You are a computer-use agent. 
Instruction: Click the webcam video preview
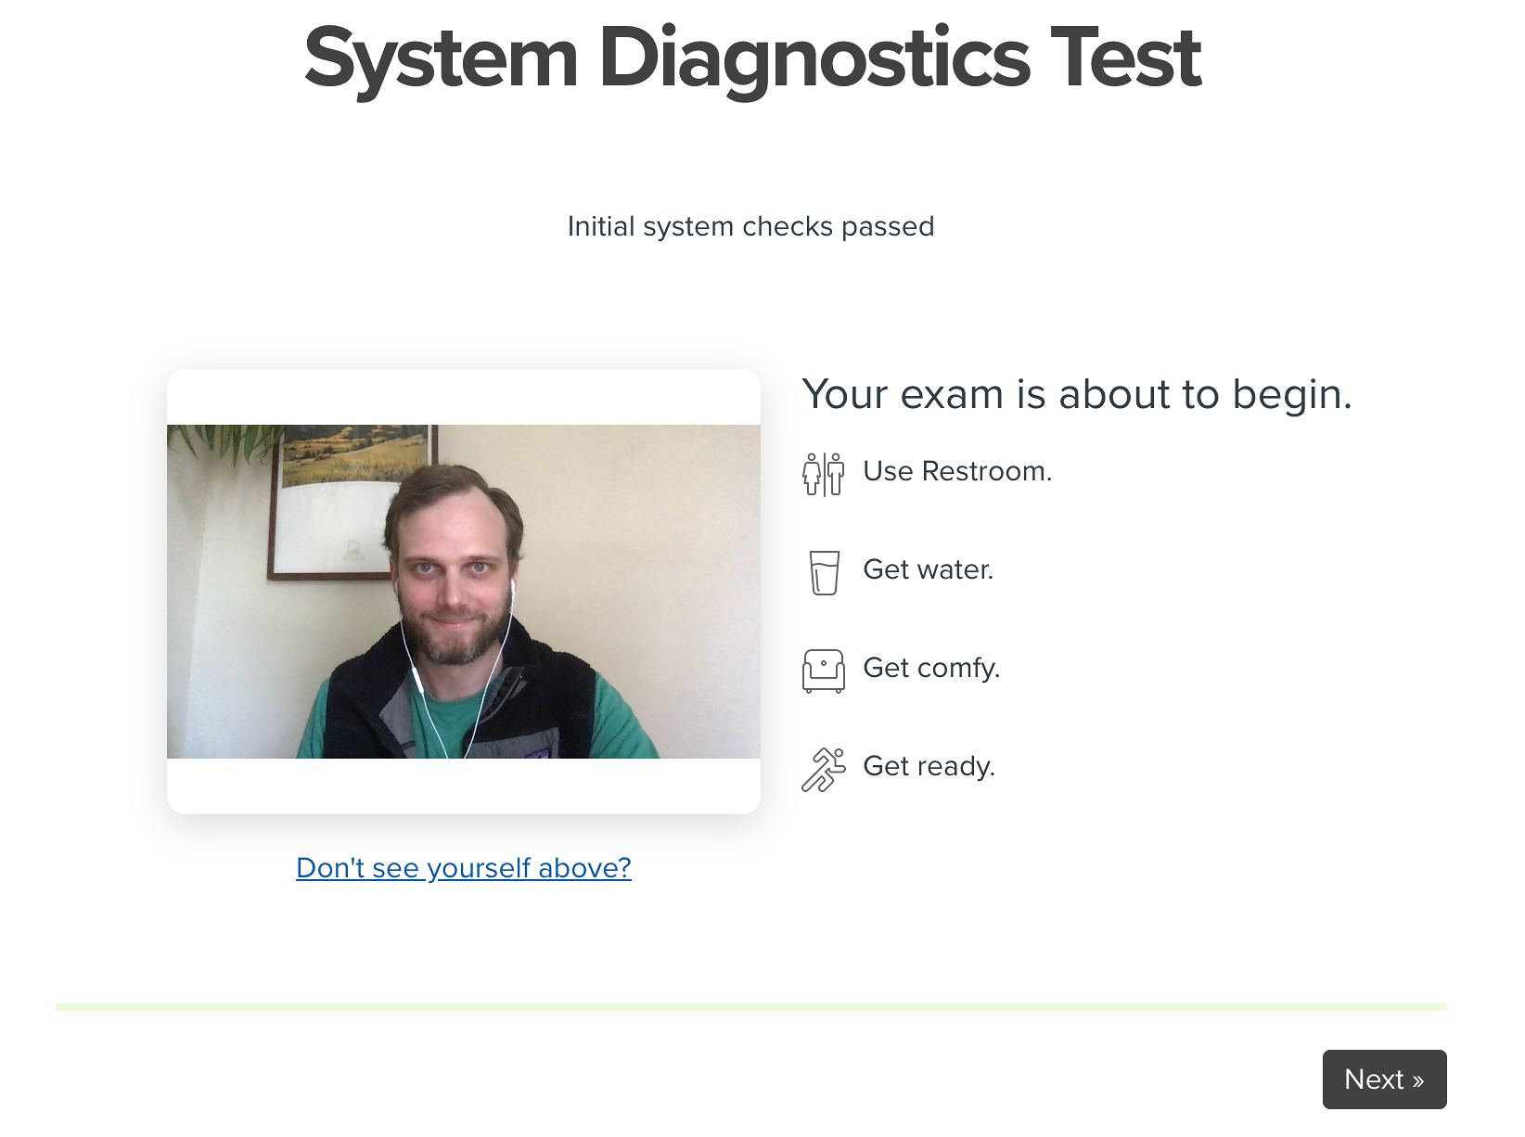click(464, 592)
